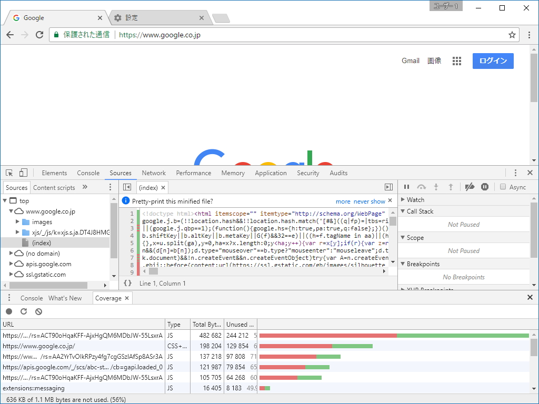Toggle pause on exceptions
539x404 pixels.
485,187
